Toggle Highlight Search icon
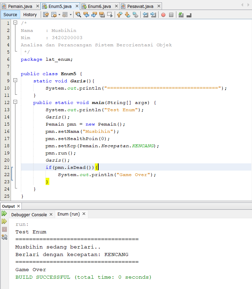This screenshot has height=289, width=252. click(102, 14)
